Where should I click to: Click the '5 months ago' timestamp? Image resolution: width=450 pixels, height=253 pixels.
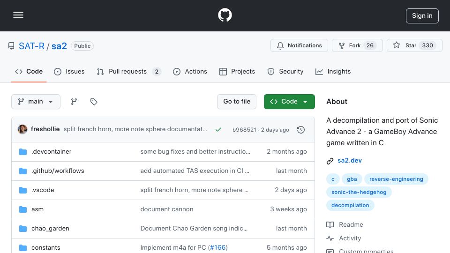click(287, 247)
